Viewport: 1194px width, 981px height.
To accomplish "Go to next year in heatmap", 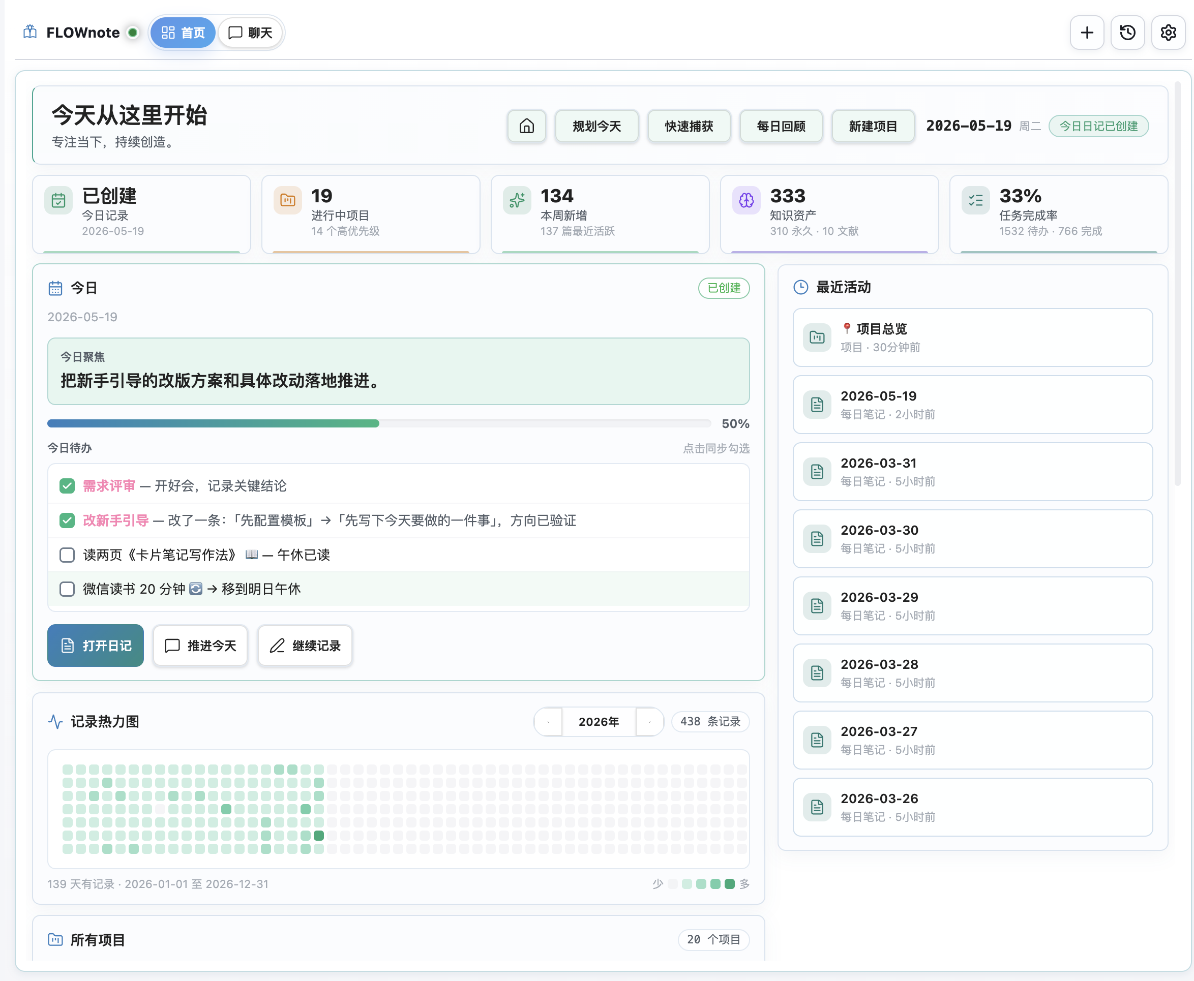I will coord(649,722).
